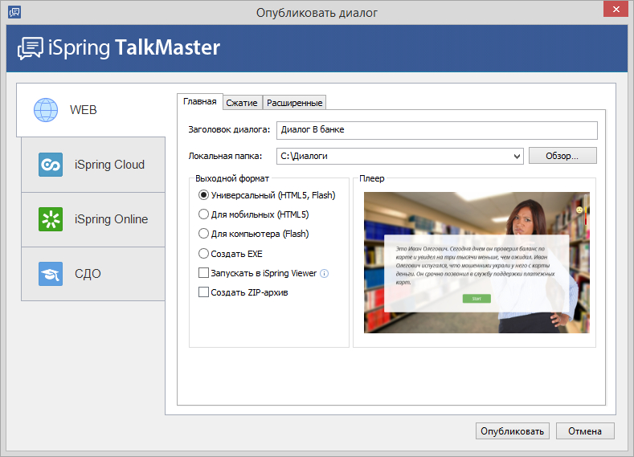Click the iSpring Viewer info icon
Viewport: 634px width, 457px height.
point(325,274)
